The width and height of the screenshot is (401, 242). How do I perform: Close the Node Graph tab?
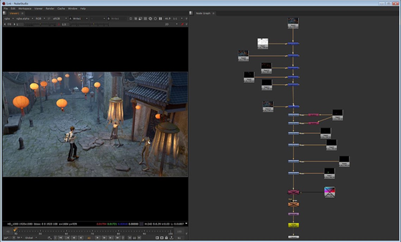pyautogui.click(x=213, y=13)
